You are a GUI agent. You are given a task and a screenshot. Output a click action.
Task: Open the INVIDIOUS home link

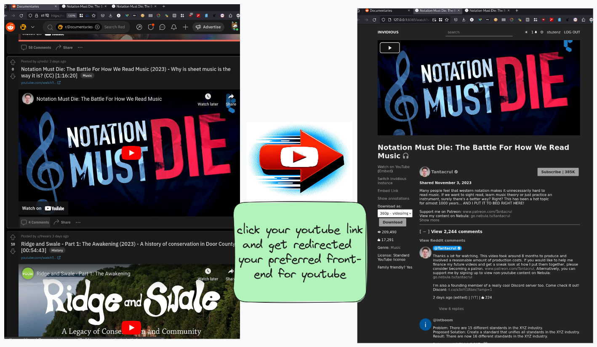click(388, 32)
